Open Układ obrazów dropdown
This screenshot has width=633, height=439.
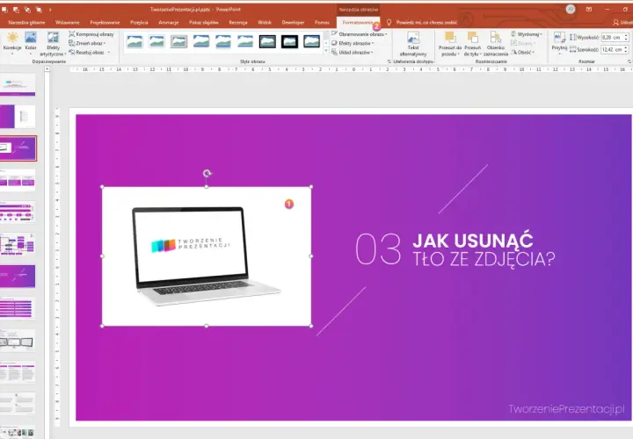pyautogui.click(x=352, y=53)
